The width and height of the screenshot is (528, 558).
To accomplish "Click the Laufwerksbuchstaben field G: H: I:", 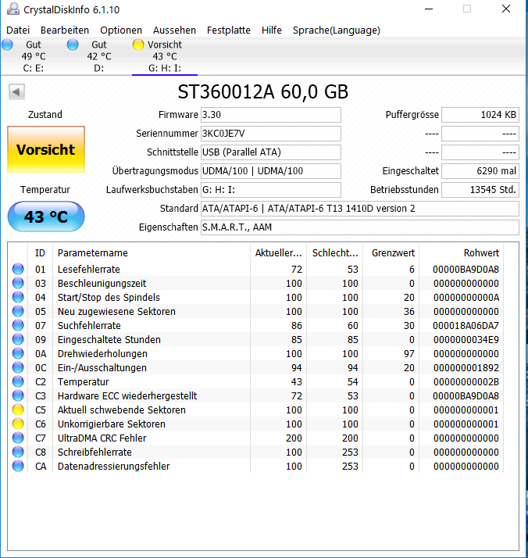I will [271, 190].
